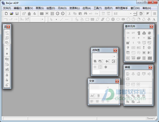The height and width of the screenshot is (122, 159).
Task: Click the stop square in left monitor panel
Action: click(x=7, y=54)
